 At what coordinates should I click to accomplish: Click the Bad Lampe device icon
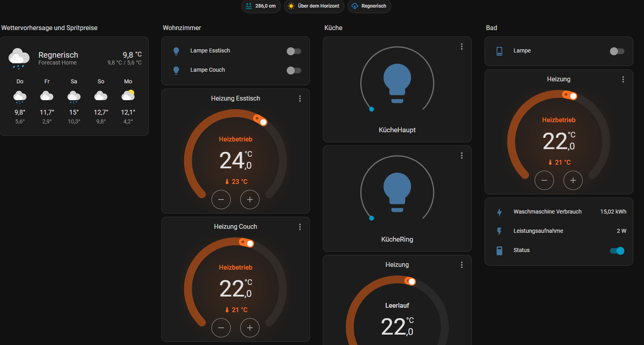[499, 51]
